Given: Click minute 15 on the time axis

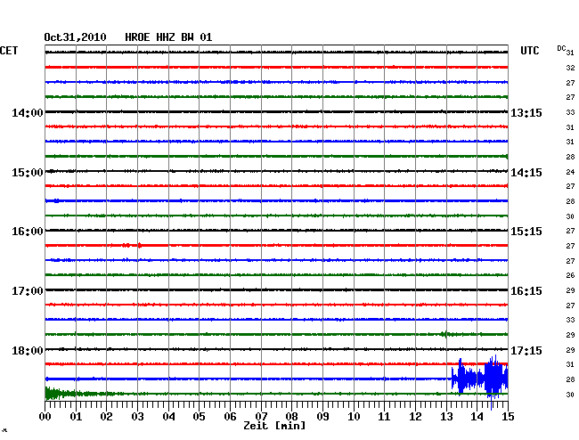Looking at the screenshot, I should [508, 416].
